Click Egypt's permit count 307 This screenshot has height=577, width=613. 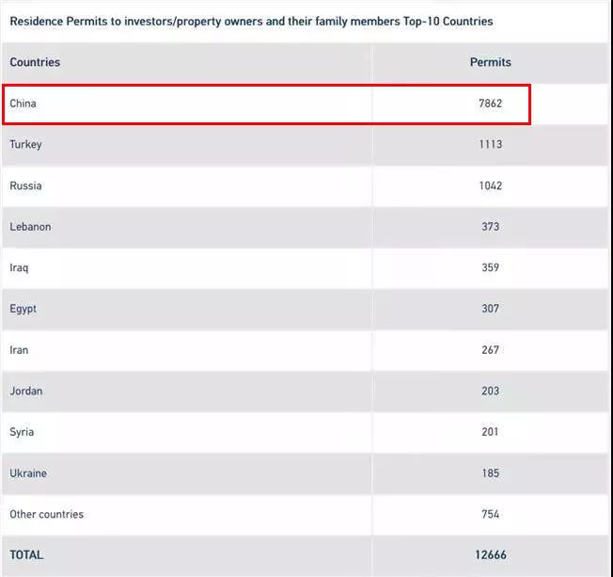click(490, 309)
